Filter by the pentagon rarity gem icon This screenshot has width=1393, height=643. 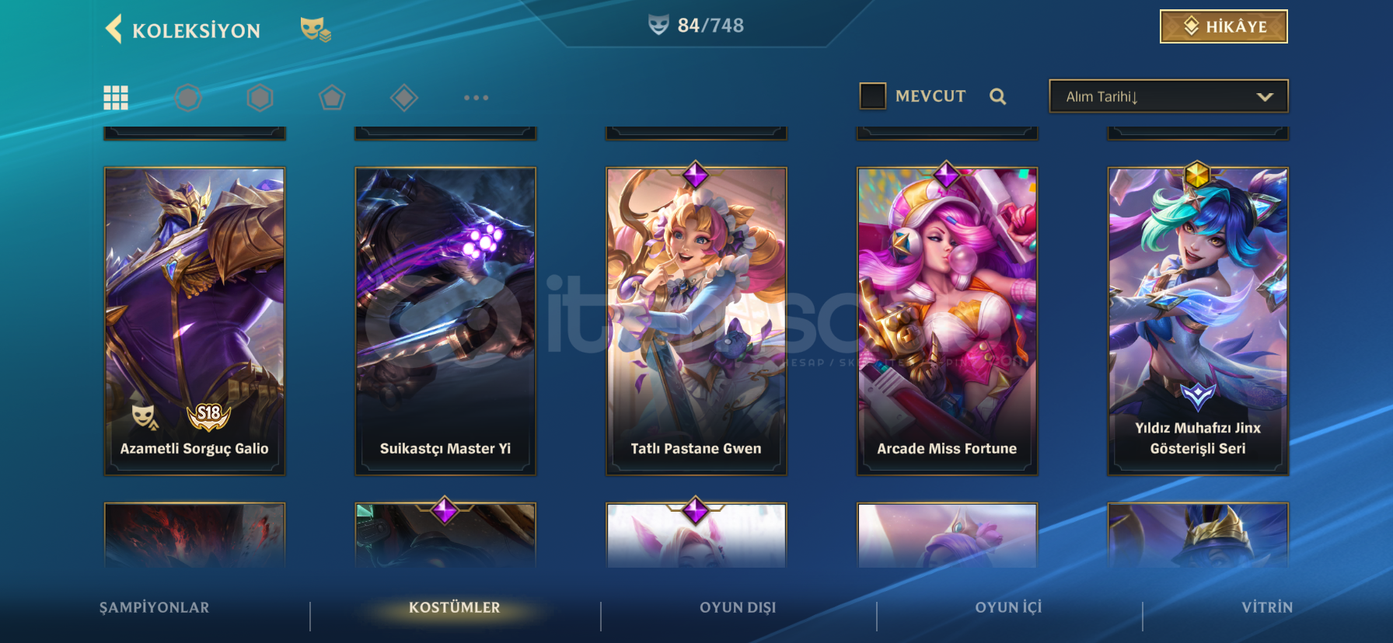(x=332, y=98)
